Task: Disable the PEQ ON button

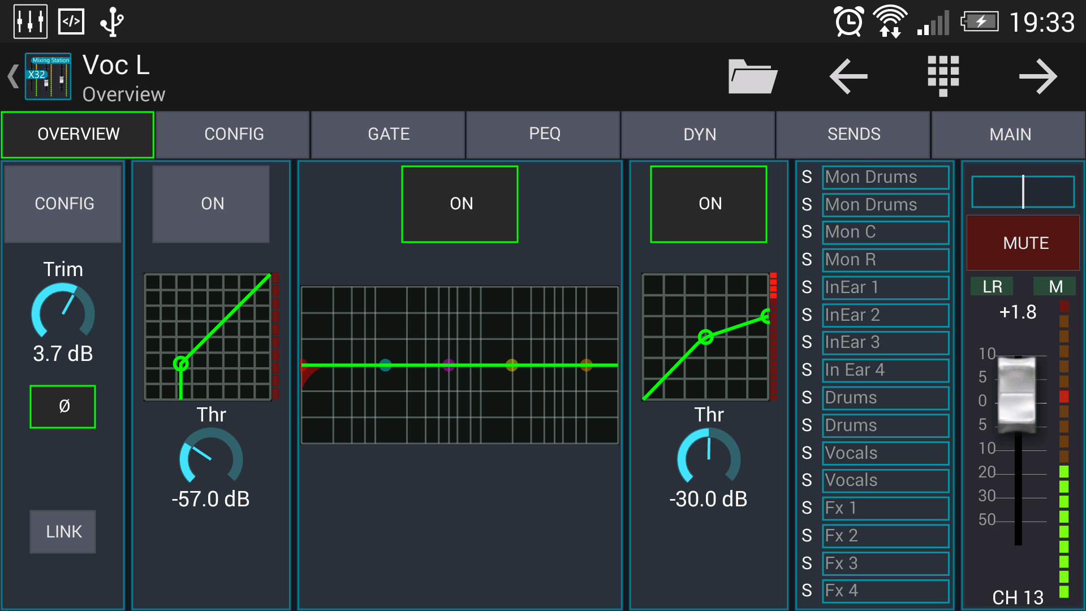Action: pyautogui.click(x=460, y=204)
